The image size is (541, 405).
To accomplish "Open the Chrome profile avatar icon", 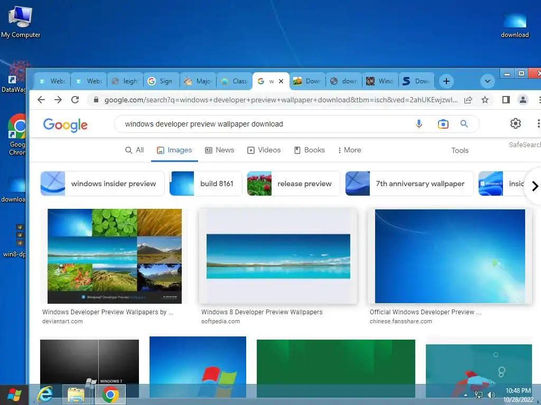I will coord(523,100).
